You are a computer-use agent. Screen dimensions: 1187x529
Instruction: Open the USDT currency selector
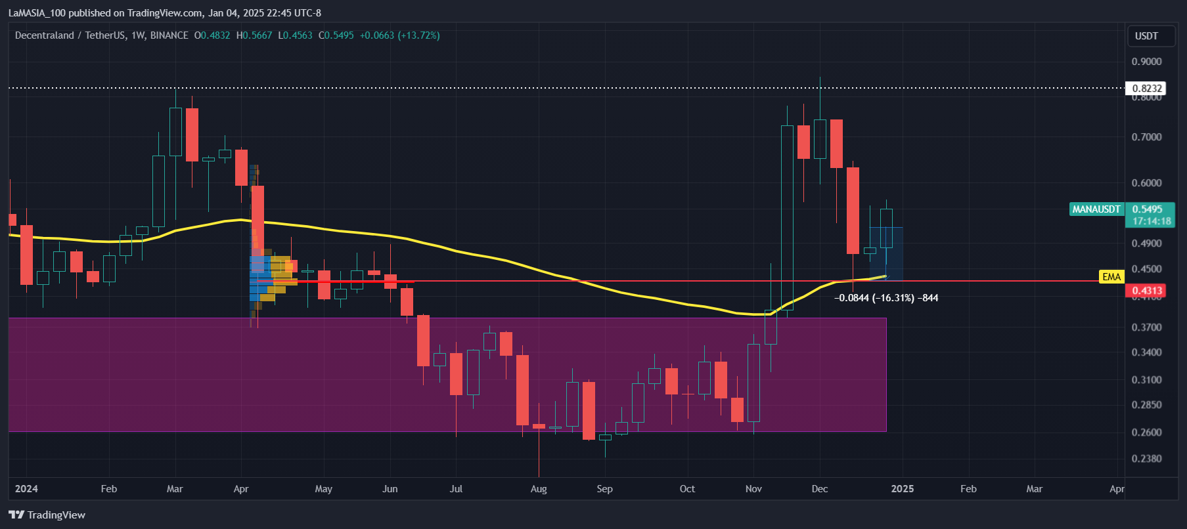coord(1152,36)
